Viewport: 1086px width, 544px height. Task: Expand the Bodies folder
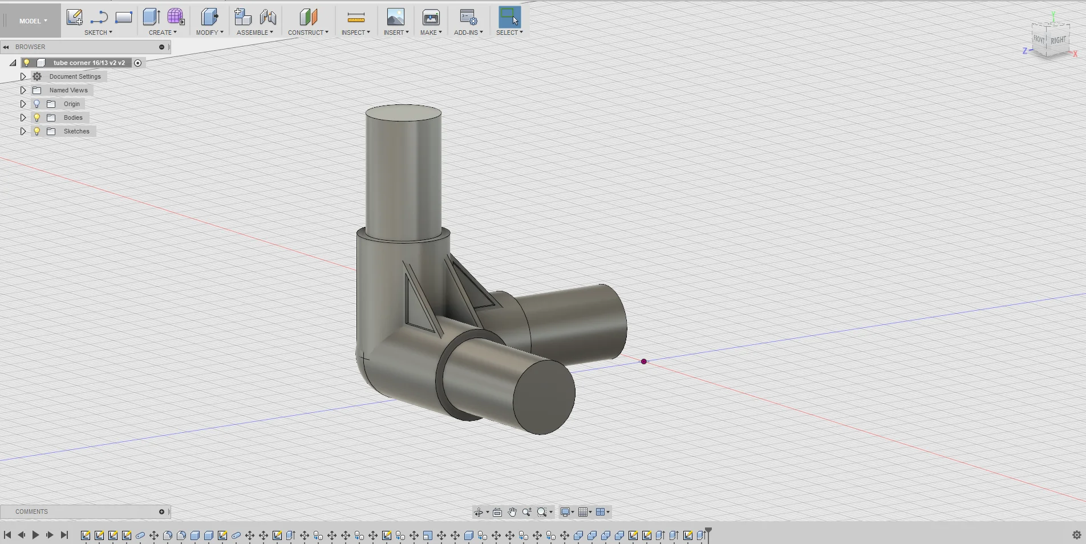click(x=23, y=117)
